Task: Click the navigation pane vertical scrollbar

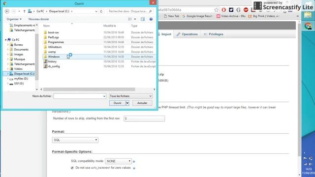Action: coord(37,57)
